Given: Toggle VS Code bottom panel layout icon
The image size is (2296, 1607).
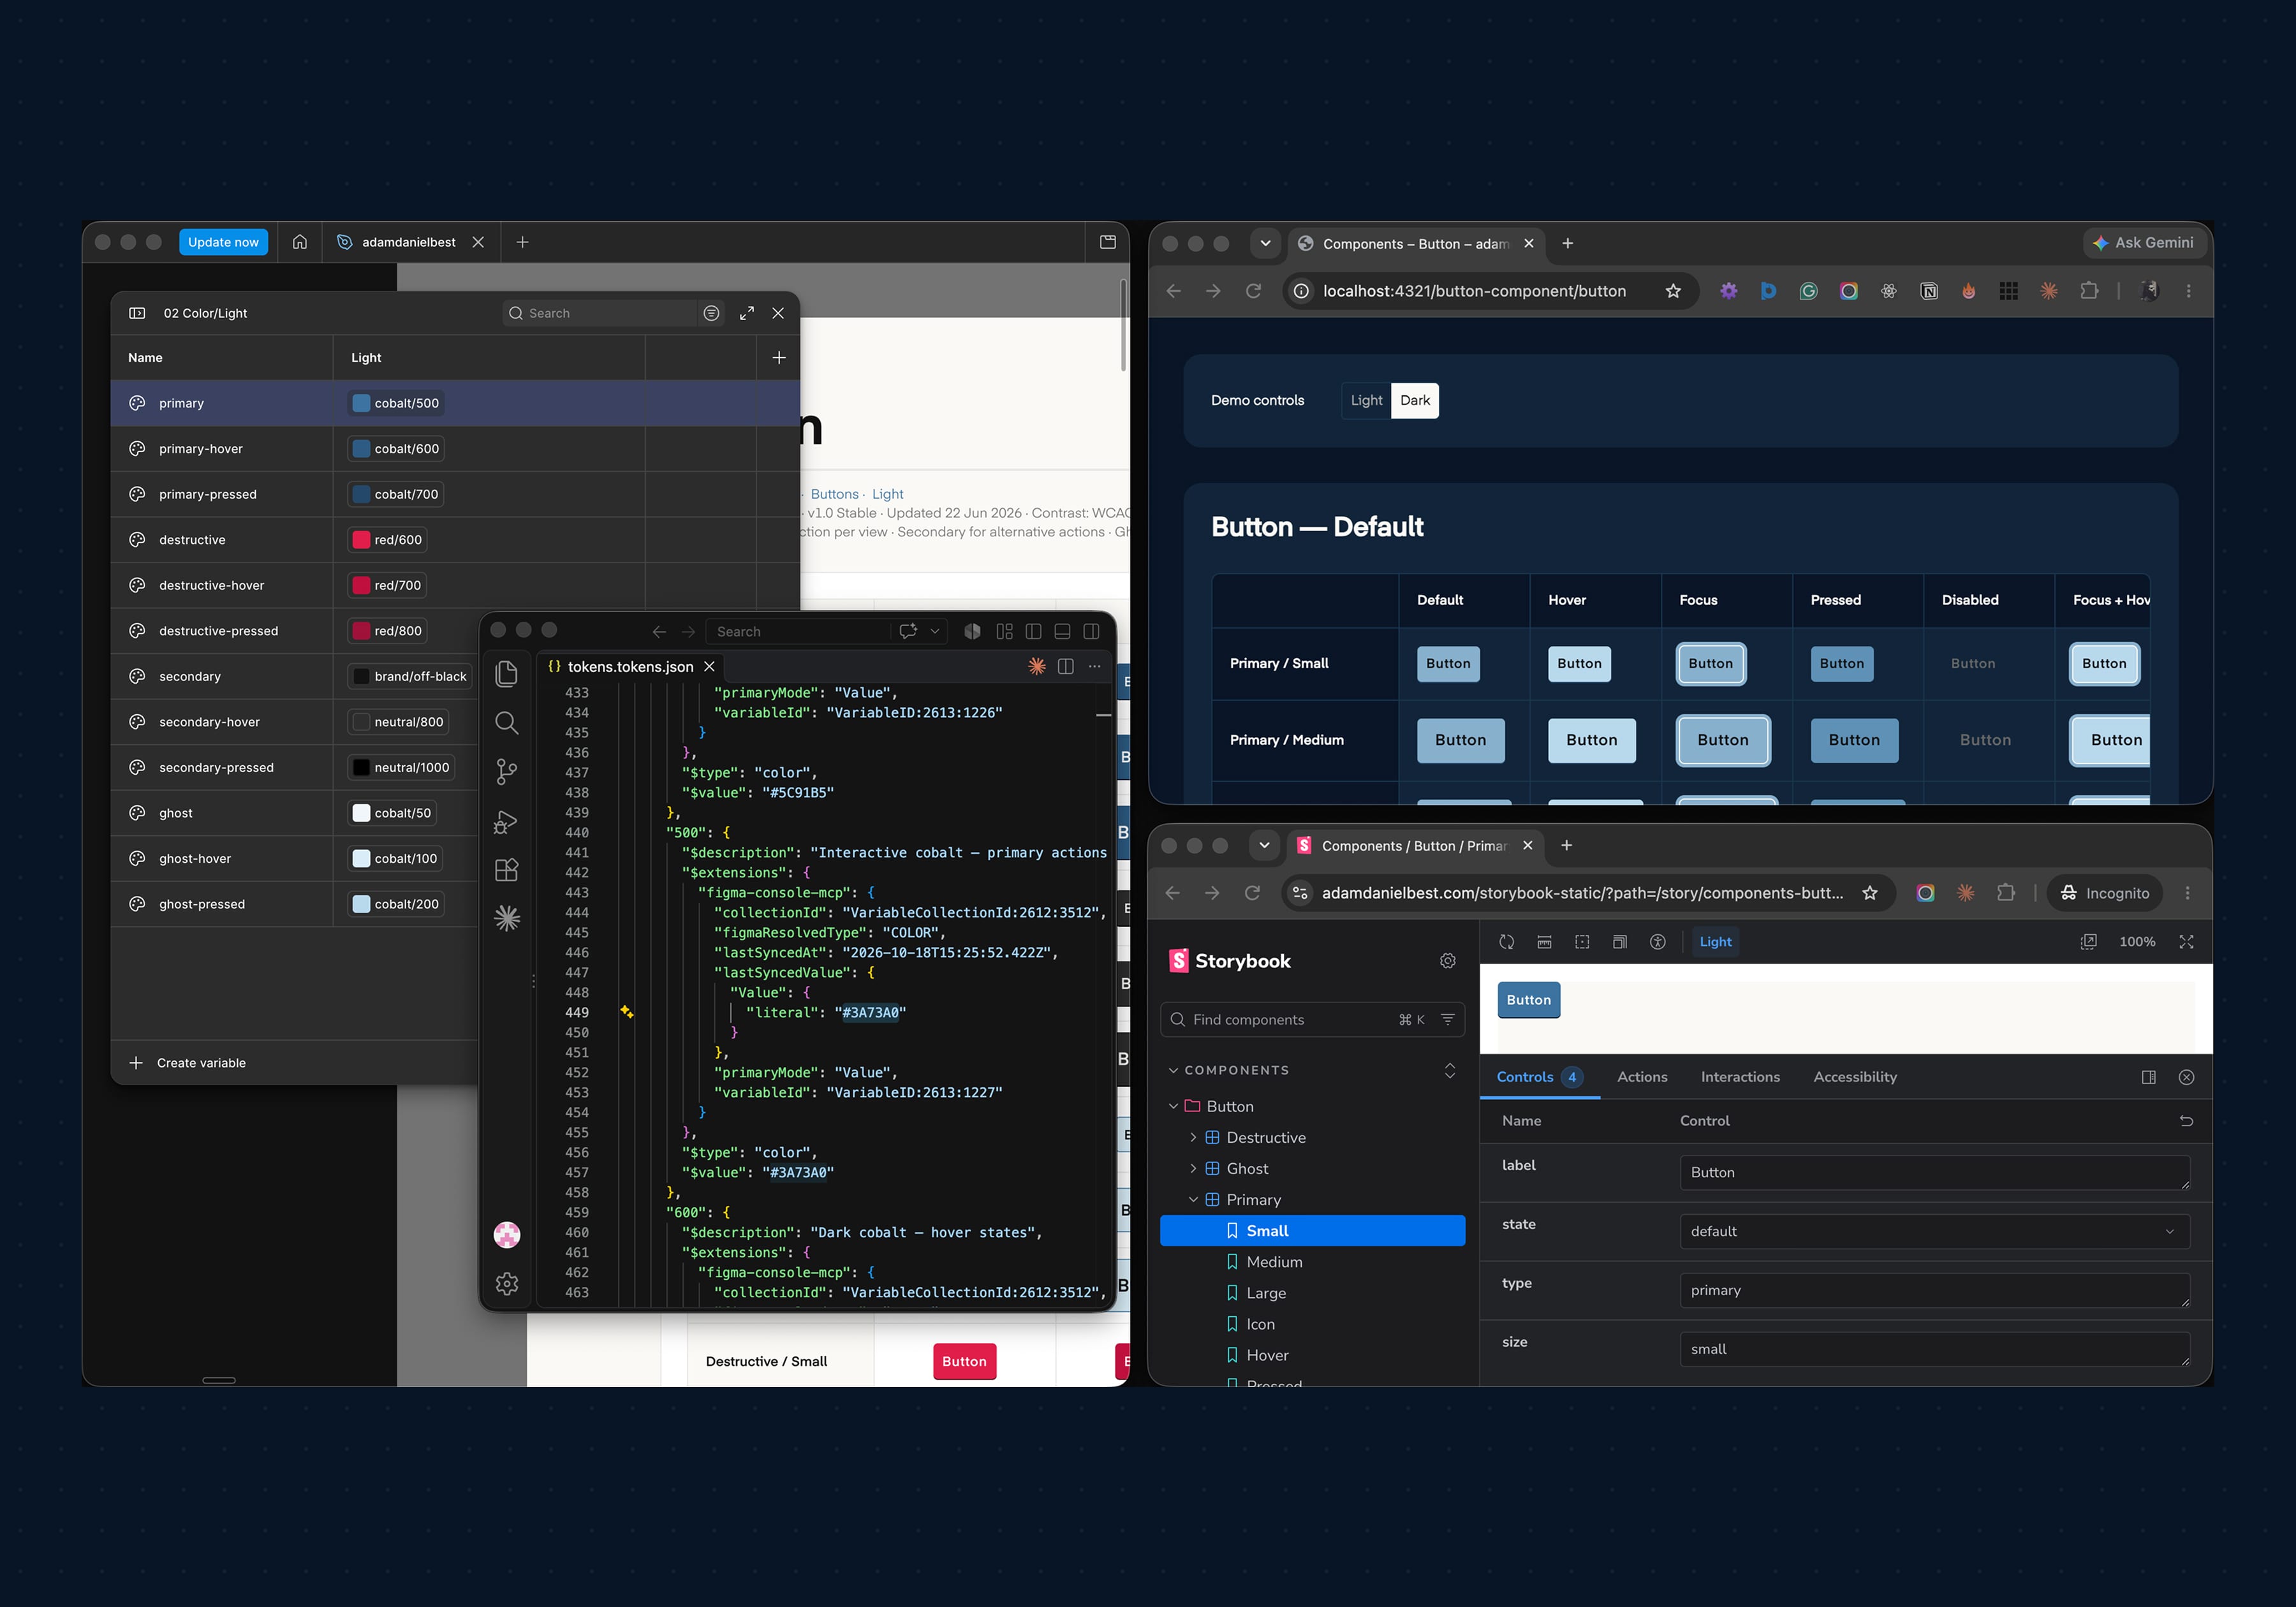Looking at the screenshot, I should (1063, 631).
